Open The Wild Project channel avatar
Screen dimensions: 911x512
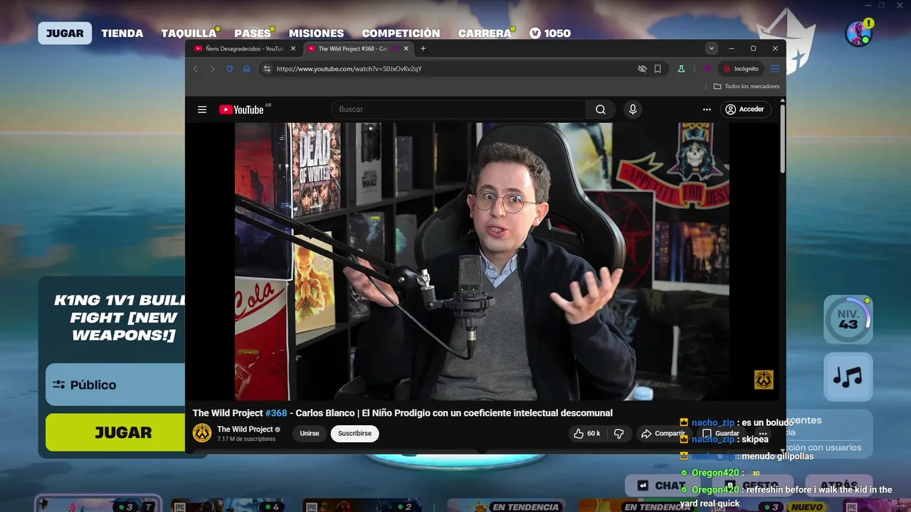tap(202, 433)
